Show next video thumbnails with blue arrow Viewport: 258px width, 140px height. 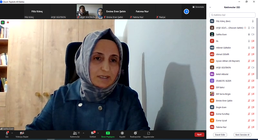pyautogui.click(x=186, y=12)
